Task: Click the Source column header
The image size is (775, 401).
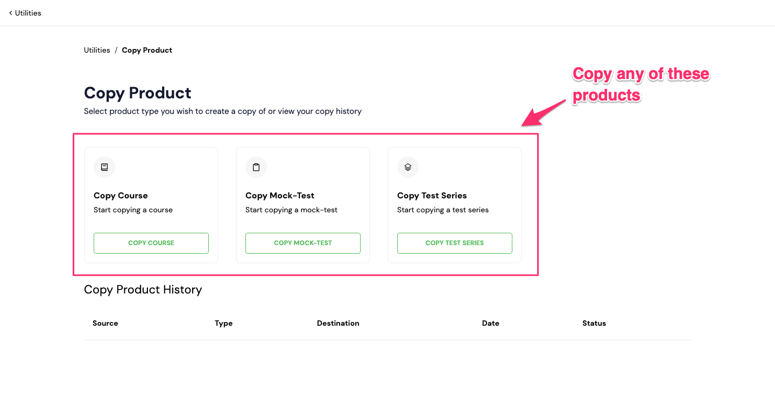Action: pyautogui.click(x=105, y=323)
